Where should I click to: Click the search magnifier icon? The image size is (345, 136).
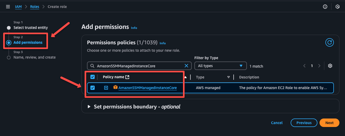92,66
